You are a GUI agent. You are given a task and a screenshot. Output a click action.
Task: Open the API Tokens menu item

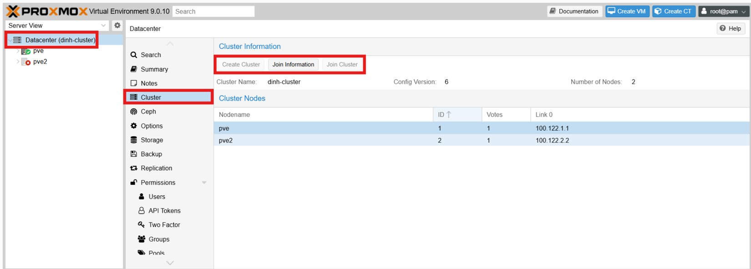pos(169,210)
